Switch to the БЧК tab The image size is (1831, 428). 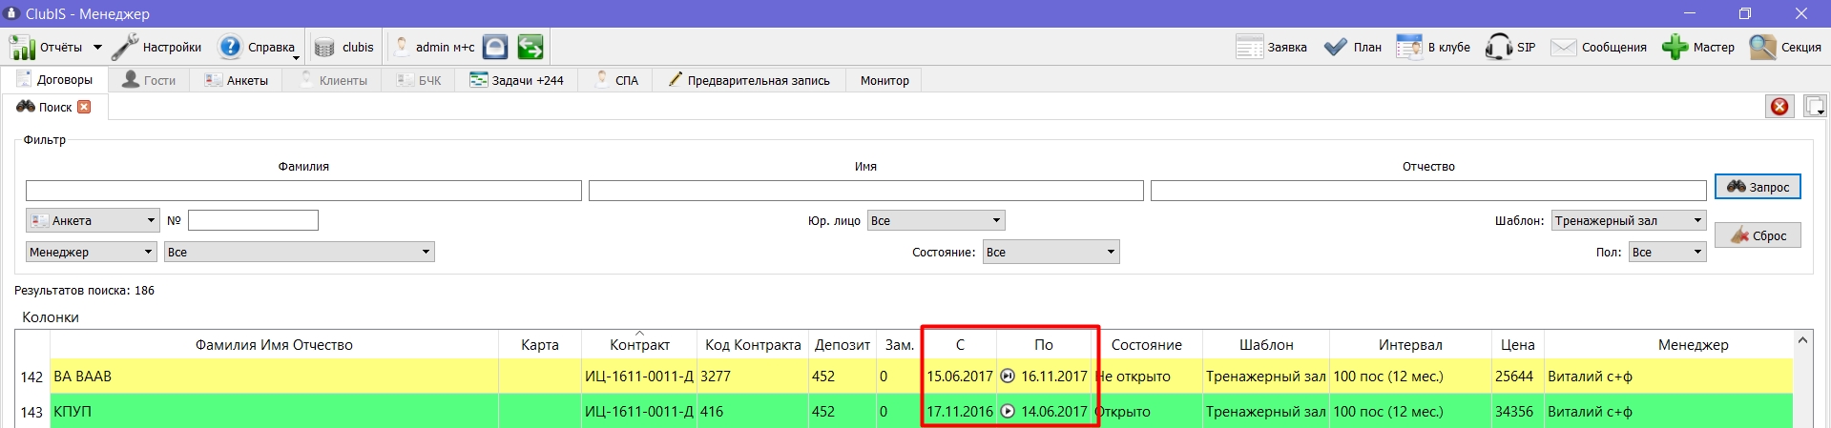click(x=420, y=80)
